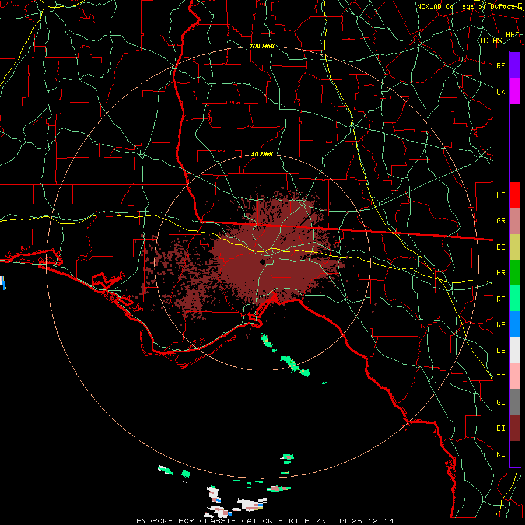Click the pink-brown GR legend color swatch
Viewport: 525px width, 525px height.
(515, 221)
